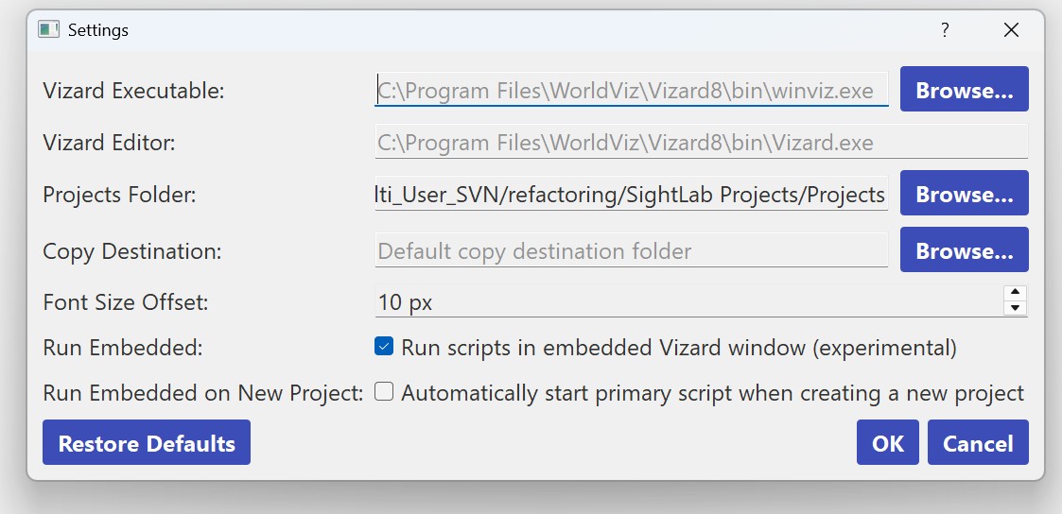Viewport: 1062px width, 514px height.
Task: Click the Font Size Offset value box
Action: [688, 302]
